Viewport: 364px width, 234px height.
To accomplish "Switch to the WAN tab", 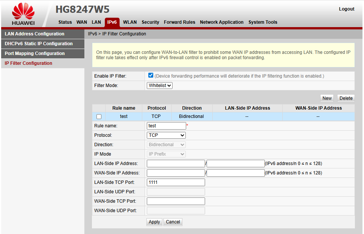I will [82, 22].
